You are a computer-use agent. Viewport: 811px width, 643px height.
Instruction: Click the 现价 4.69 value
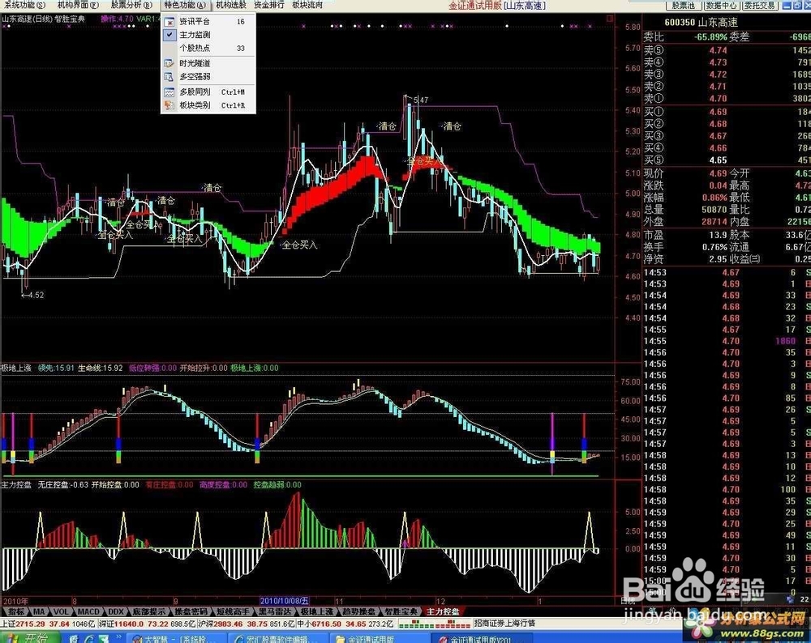718,173
